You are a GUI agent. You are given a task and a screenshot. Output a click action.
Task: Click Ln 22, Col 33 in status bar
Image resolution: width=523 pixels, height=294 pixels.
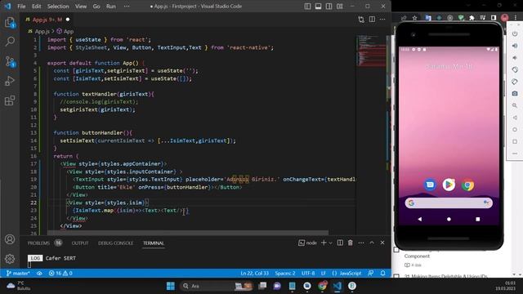[254, 274]
